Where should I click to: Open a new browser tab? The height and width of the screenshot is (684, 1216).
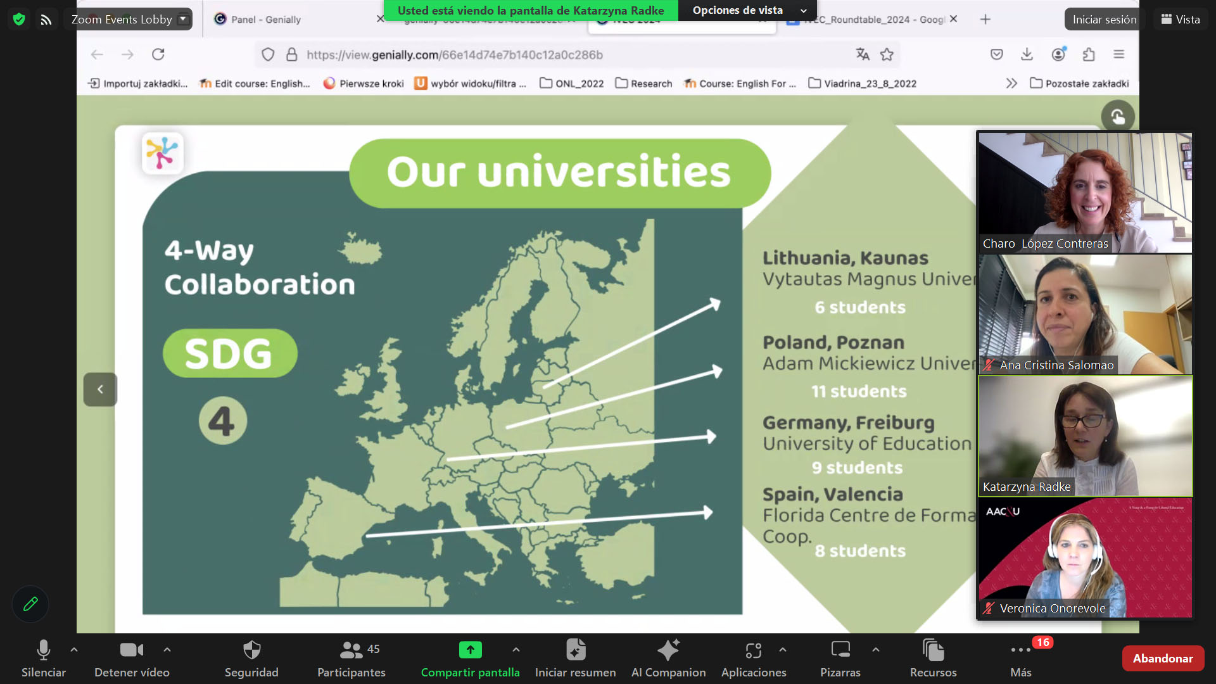[x=985, y=20]
